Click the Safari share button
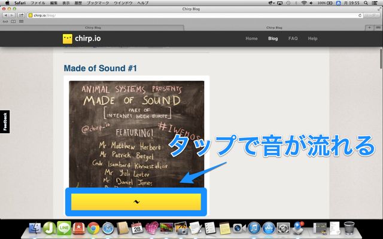 tap(22, 16)
